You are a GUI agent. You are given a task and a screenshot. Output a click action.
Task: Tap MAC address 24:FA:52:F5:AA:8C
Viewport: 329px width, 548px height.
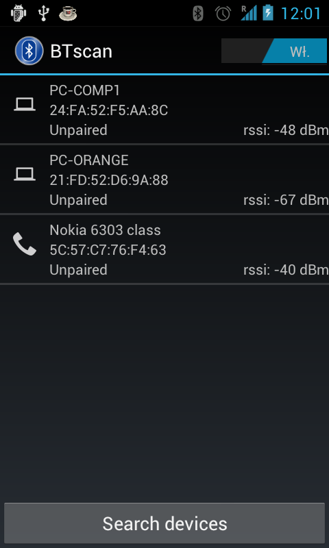pos(109,110)
